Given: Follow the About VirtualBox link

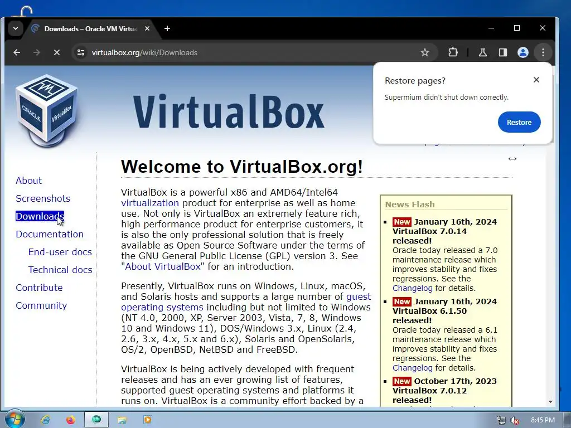Looking at the screenshot, I should [163, 266].
